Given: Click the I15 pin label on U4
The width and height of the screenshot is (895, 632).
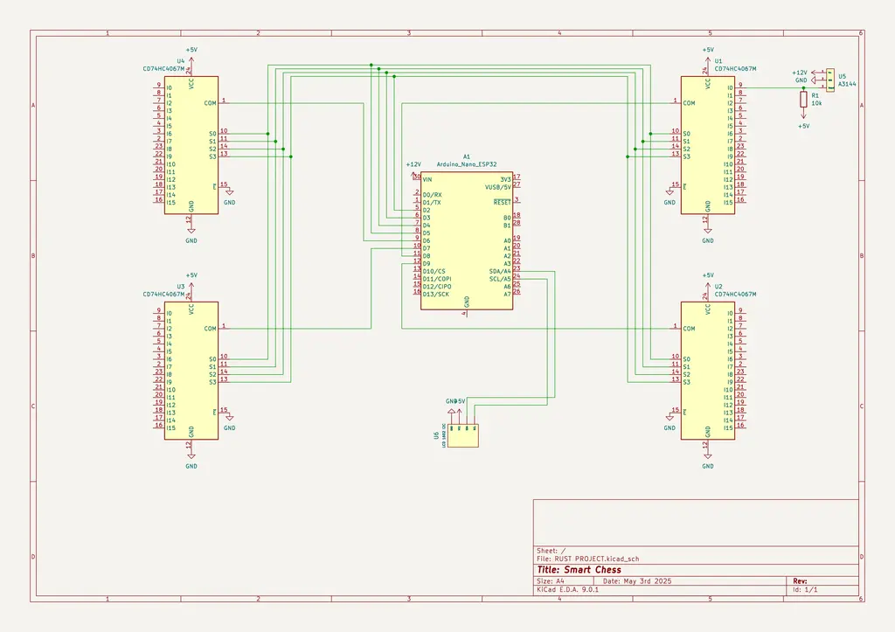Looking at the screenshot, I should [x=170, y=203].
